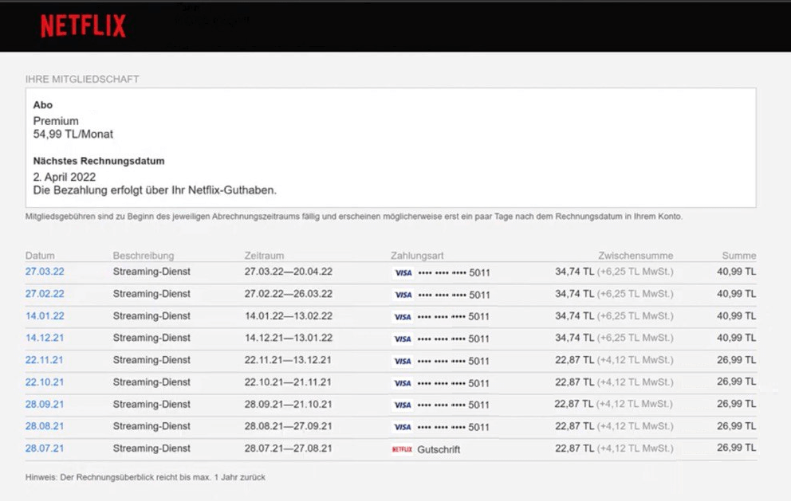This screenshot has height=501, width=791.
Task: Open invoice dated 27.03.22
Action: (45, 271)
